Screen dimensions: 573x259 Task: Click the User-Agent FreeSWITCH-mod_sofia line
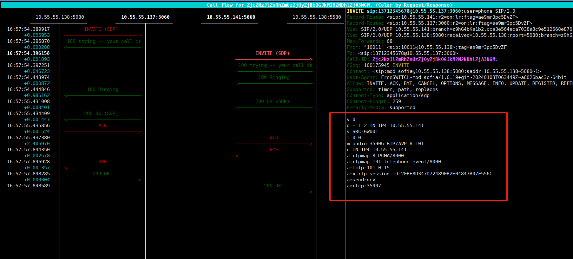(457, 77)
